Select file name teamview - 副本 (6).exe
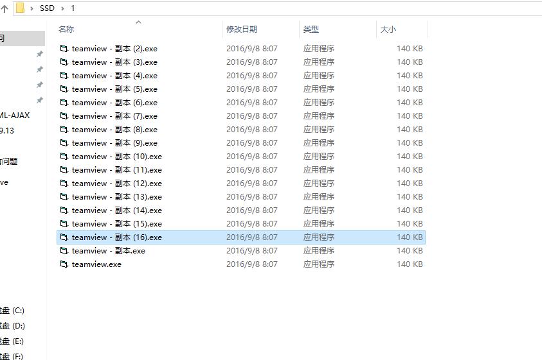 coord(114,103)
